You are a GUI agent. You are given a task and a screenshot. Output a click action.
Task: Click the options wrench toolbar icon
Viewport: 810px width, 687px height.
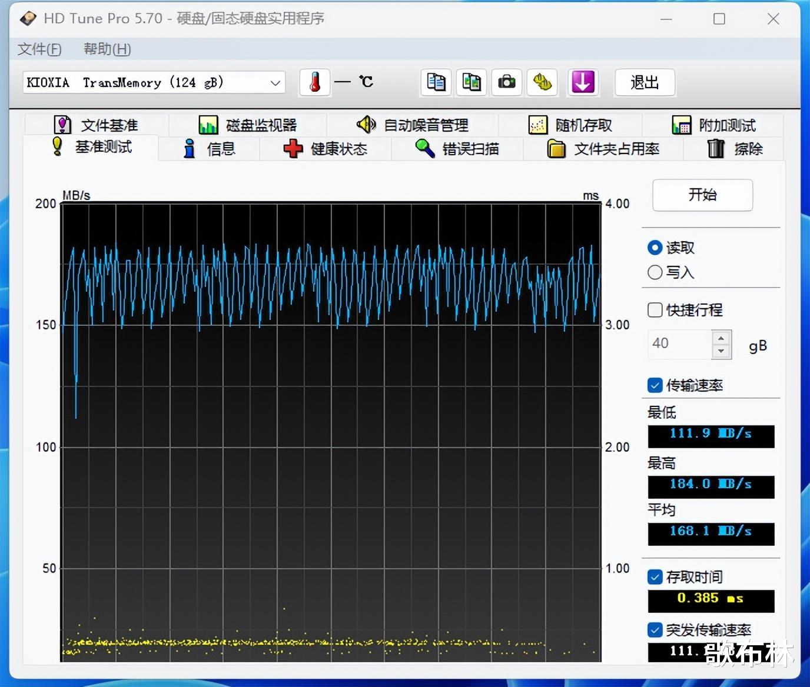tap(542, 82)
